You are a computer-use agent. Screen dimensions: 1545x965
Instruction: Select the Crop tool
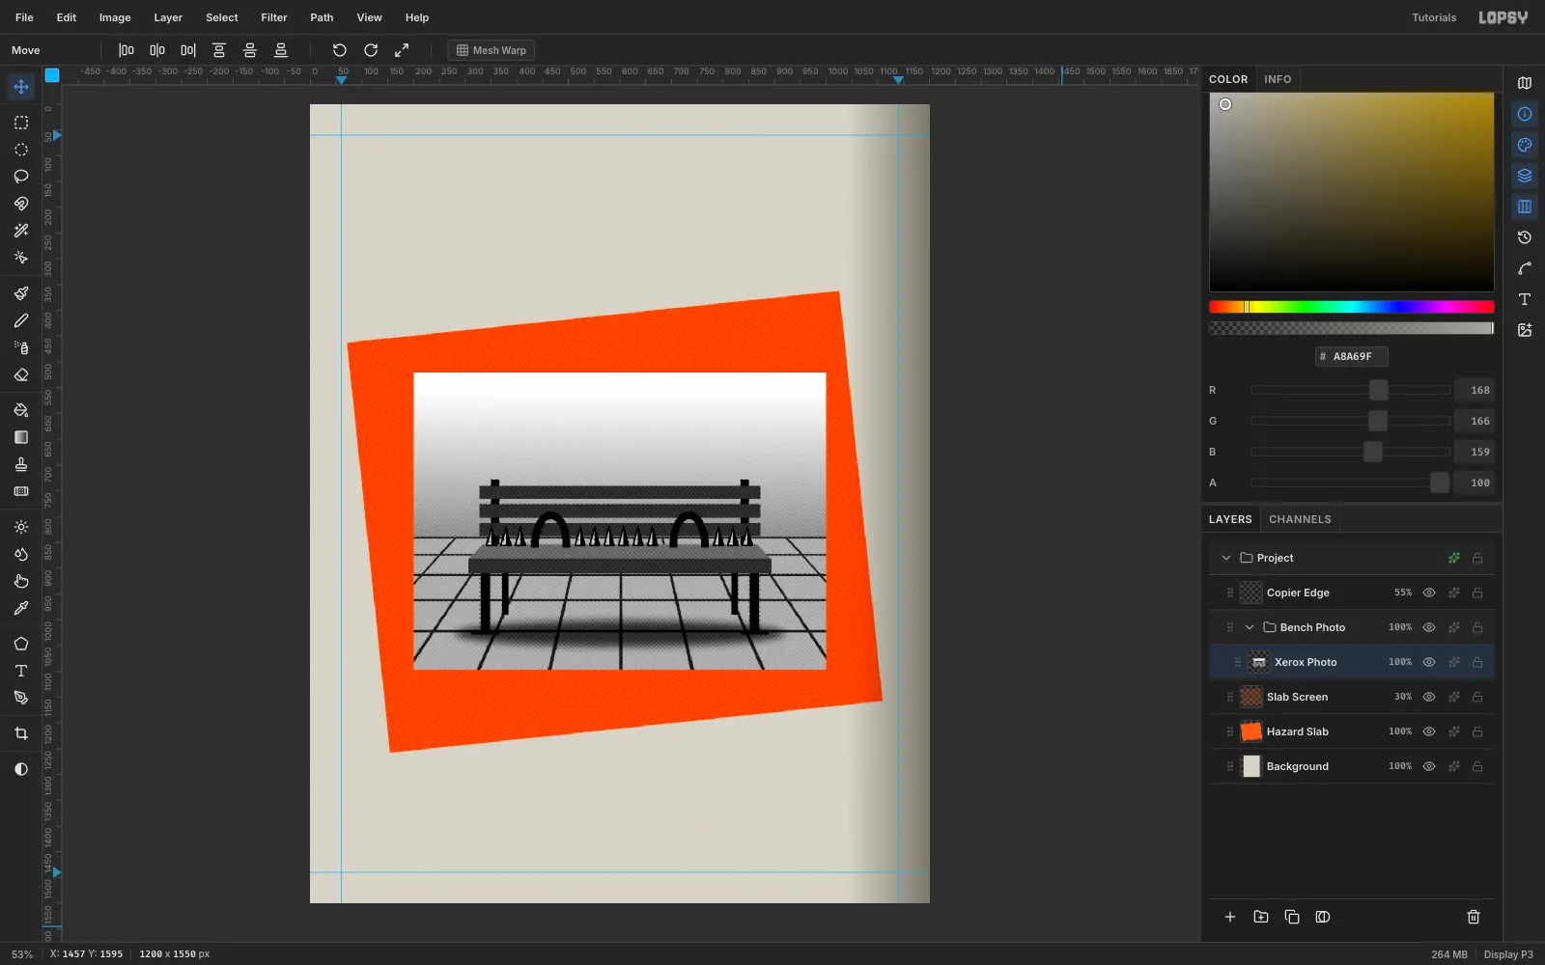(x=20, y=733)
